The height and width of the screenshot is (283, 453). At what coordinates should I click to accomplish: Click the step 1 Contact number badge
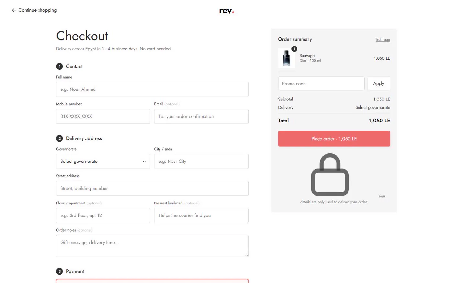pos(59,66)
